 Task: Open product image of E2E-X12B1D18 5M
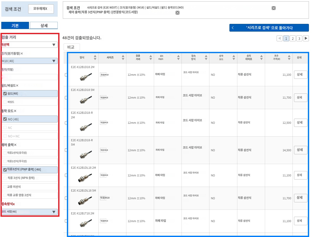click(86, 100)
